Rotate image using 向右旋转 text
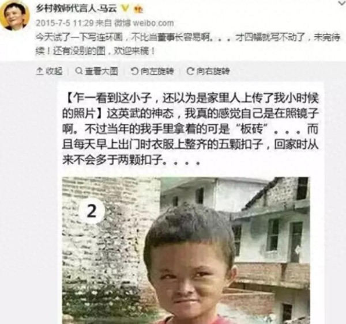The height and width of the screenshot is (324, 346). pyautogui.click(x=213, y=71)
